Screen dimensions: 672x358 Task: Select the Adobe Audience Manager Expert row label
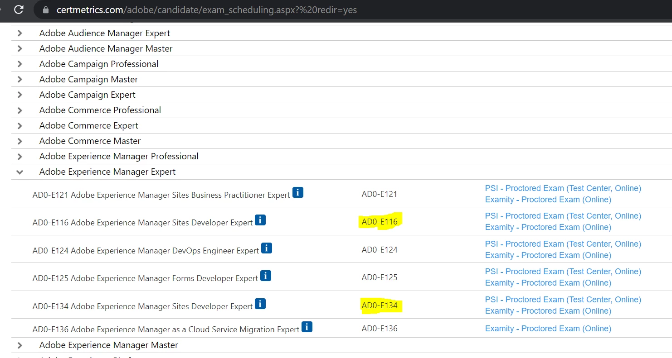pos(105,33)
